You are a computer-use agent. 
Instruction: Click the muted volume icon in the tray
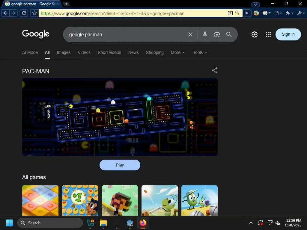(278, 223)
